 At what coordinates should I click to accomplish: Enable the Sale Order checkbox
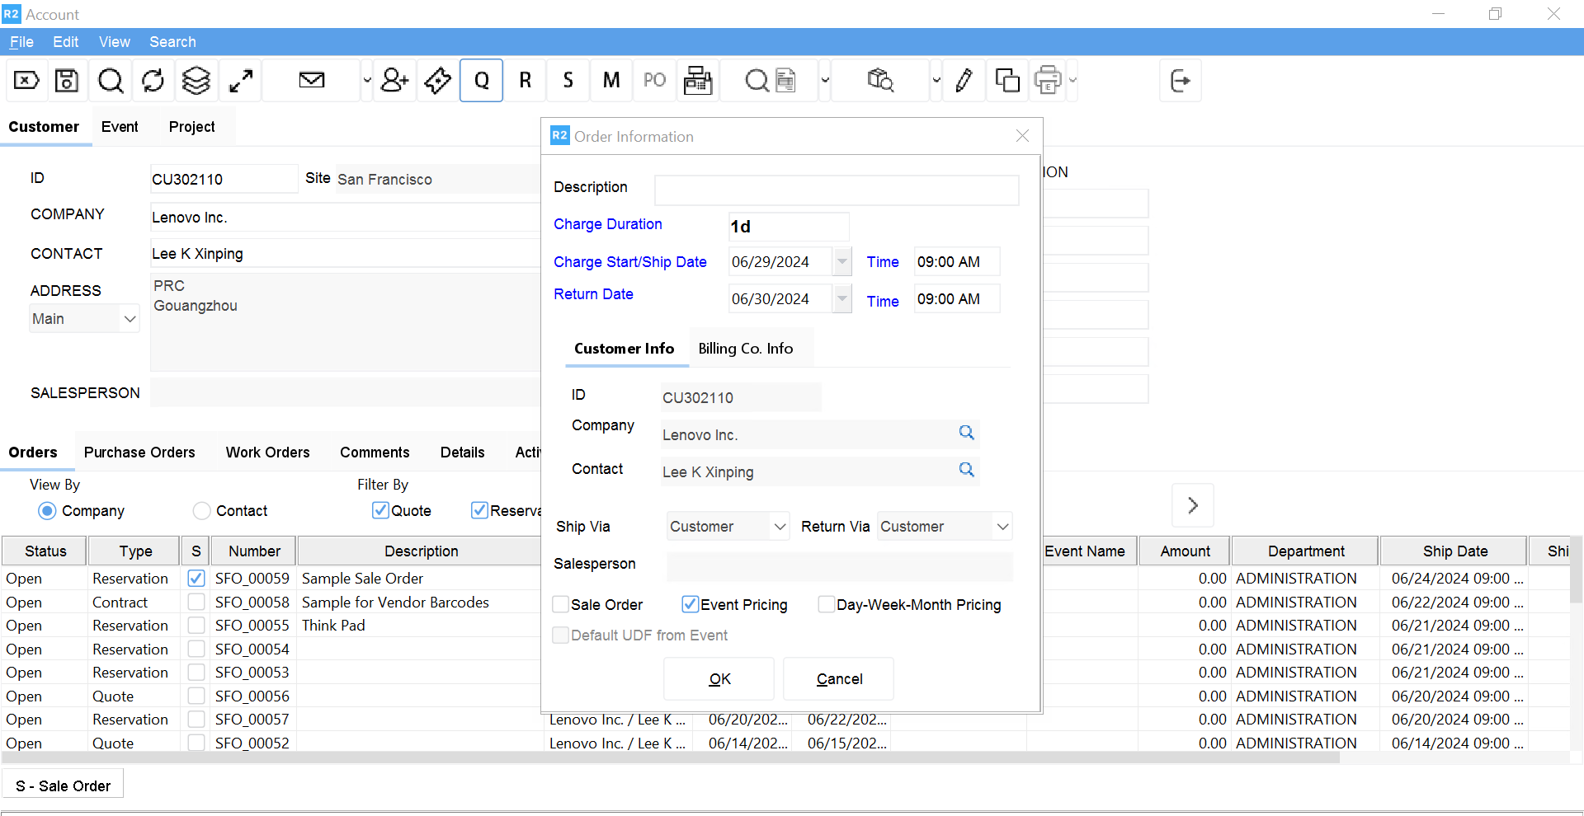point(561,604)
